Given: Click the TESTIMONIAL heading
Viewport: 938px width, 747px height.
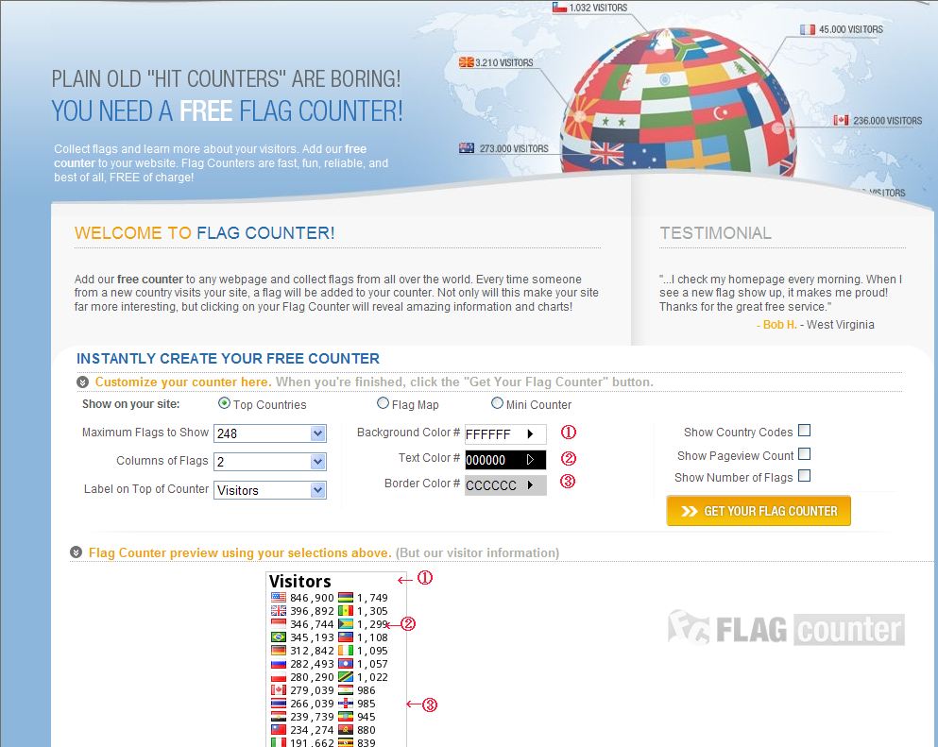Looking at the screenshot, I should click(x=715, y=232).
